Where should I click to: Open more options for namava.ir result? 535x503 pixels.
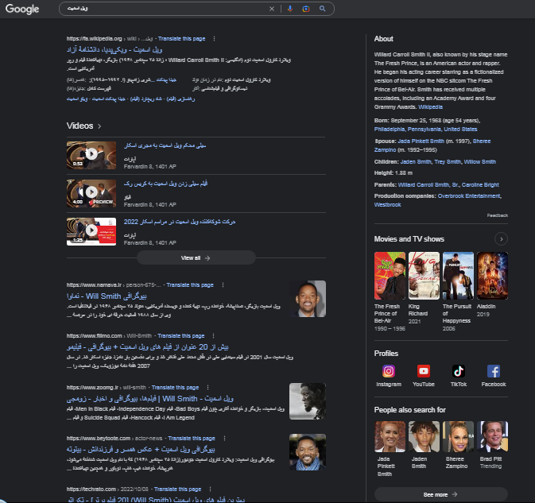(x=223, y=284)
